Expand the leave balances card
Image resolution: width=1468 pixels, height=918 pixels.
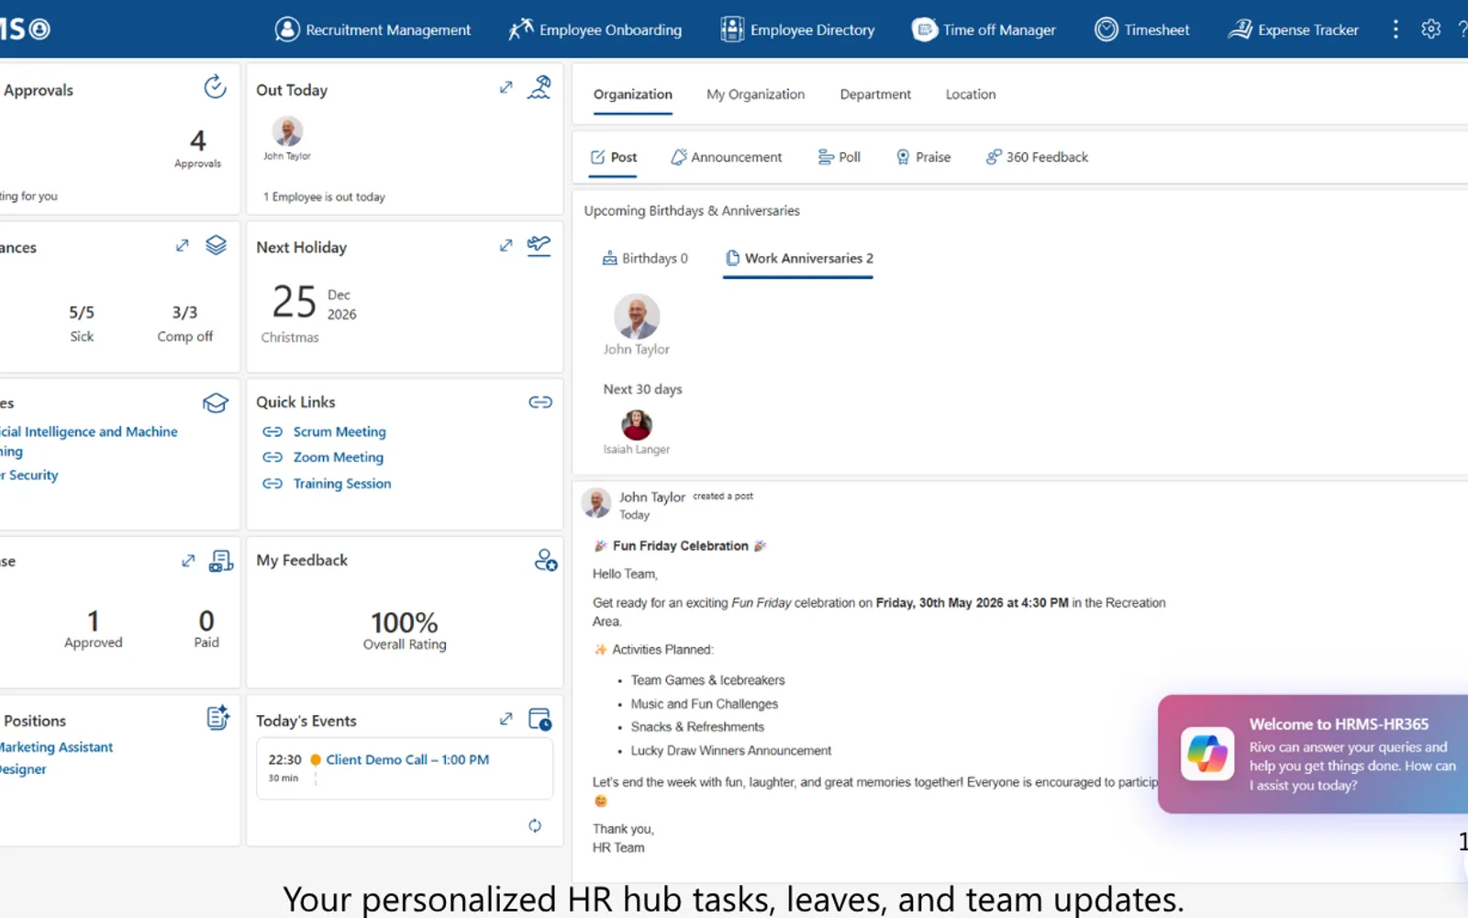pyautogui.click(x=182, y=245)
